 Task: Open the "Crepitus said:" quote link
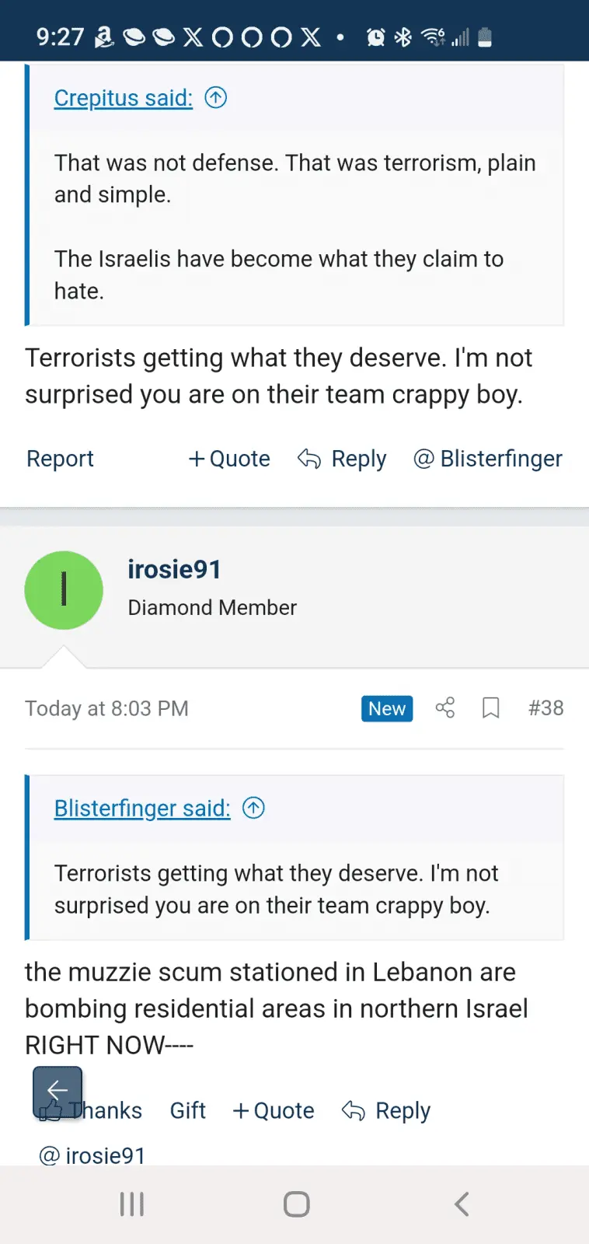[124, 98]
